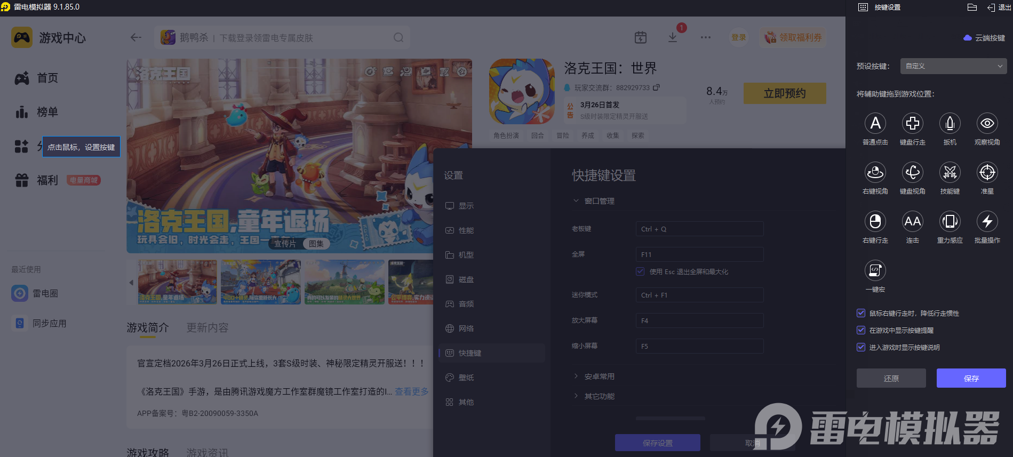Collapse the 窗口管理 section
Screen dimensions: 1013x457
point(593,201)
